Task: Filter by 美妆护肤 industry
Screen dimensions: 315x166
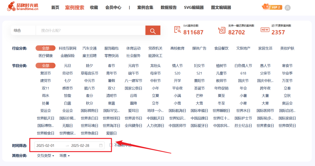Action: [287, 48]
